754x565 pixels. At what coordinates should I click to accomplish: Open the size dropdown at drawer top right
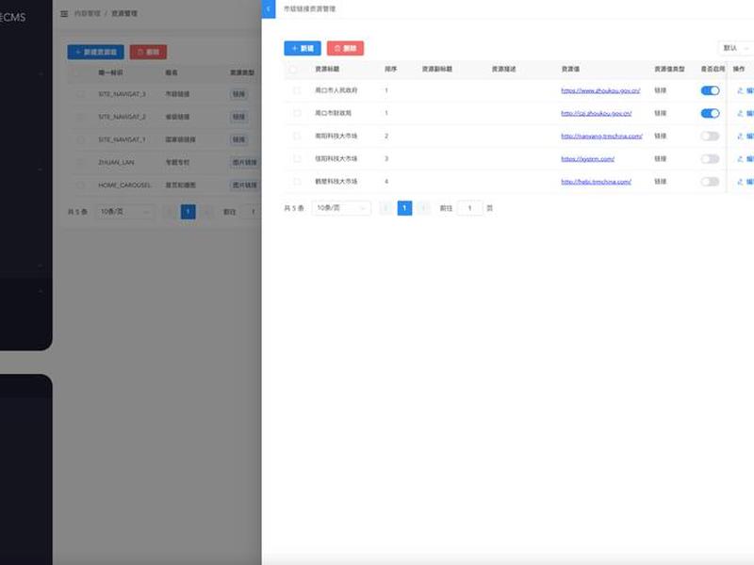(736, 48)
